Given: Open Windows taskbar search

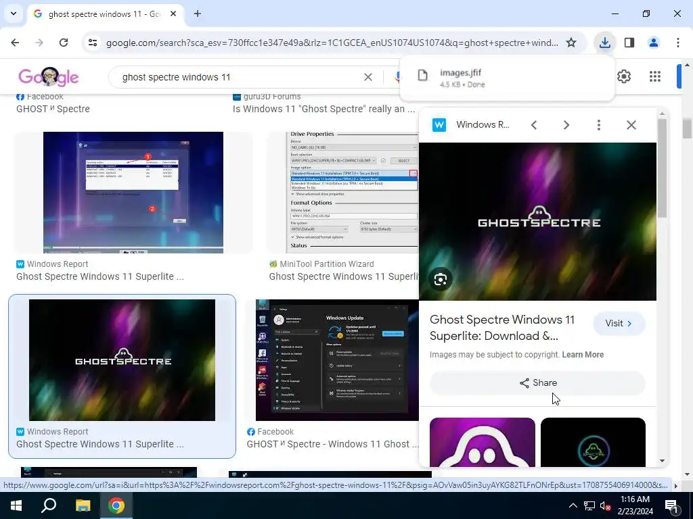Looking at the screenshot, I should tap(49, 505).
